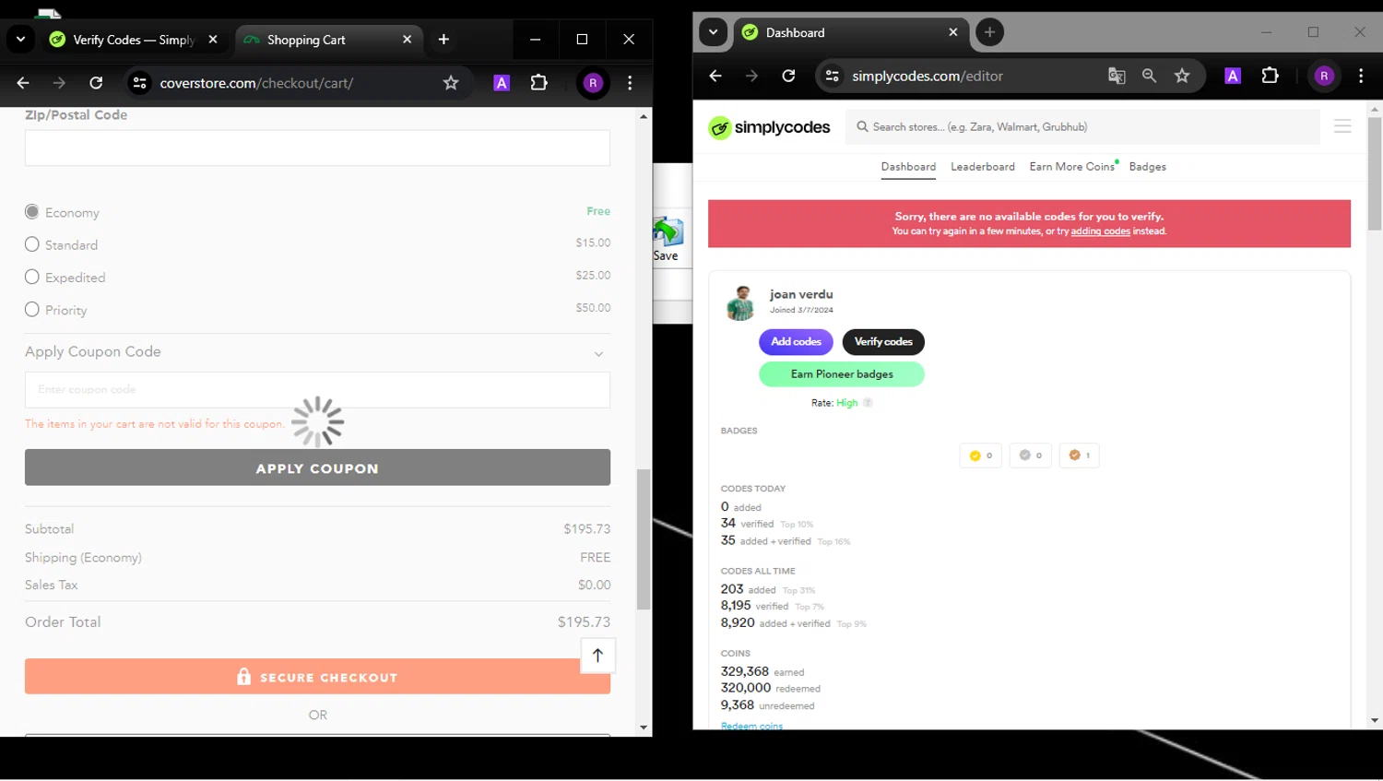The image size is (1383, 781).
Task: Click the silver badge counter
Action: [1030, 456]
